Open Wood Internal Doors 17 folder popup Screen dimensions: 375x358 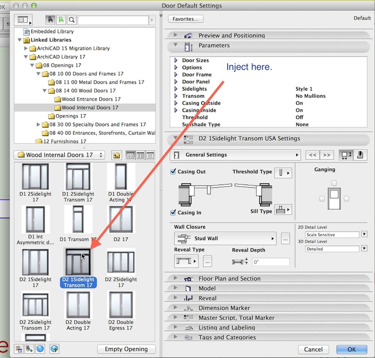coord(59,155)
